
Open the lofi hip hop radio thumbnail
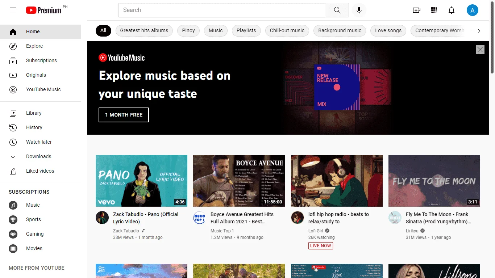coord(337,181)
